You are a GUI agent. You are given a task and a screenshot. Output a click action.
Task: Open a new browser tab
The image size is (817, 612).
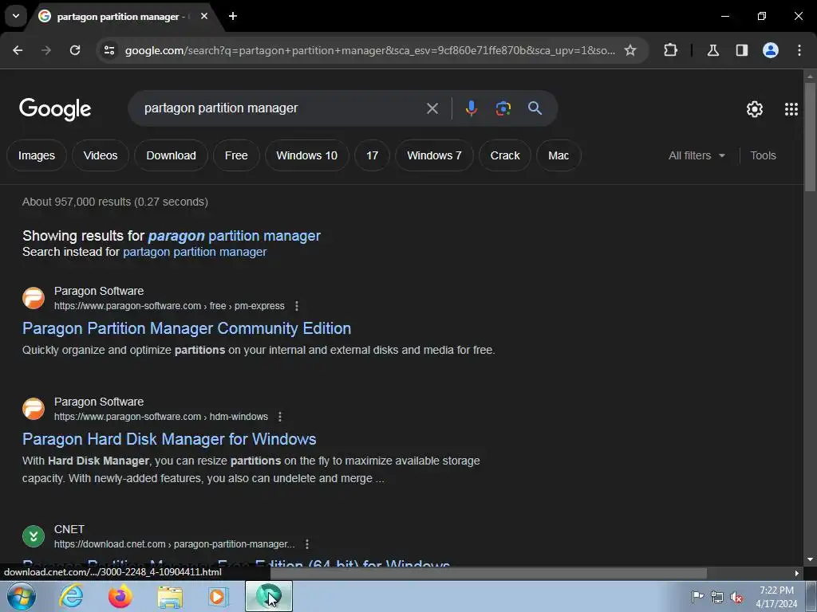tap(233, 16)
